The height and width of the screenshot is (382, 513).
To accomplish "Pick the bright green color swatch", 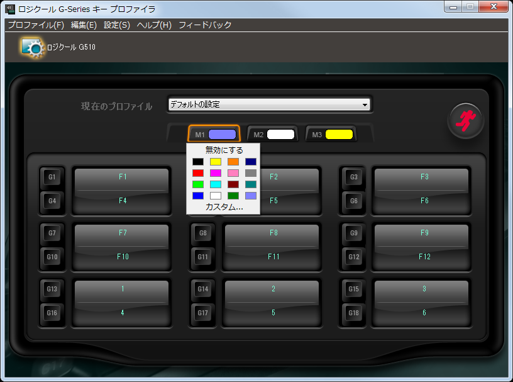I will [198, 184].
